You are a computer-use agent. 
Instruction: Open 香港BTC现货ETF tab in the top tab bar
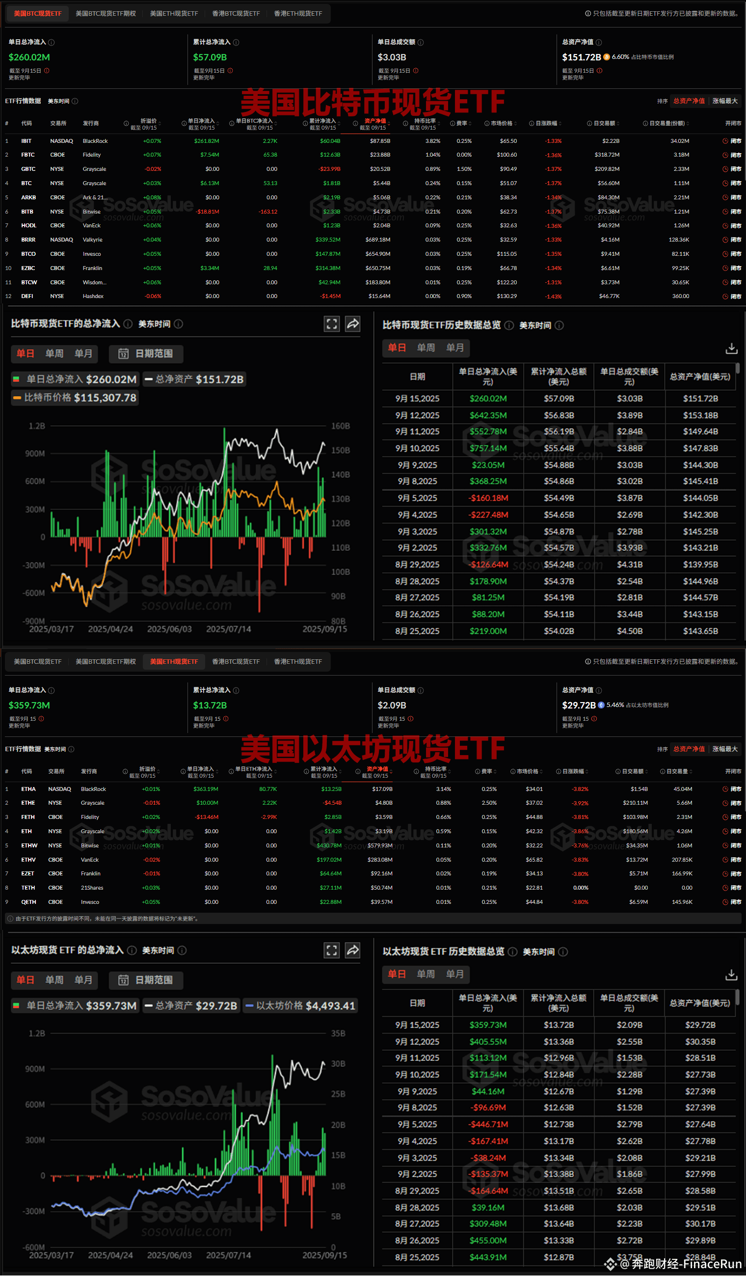[236, 14]
